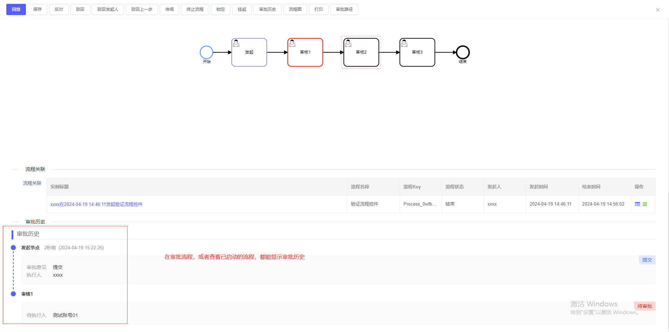Click the 同意 approve button

click(16, 9)
